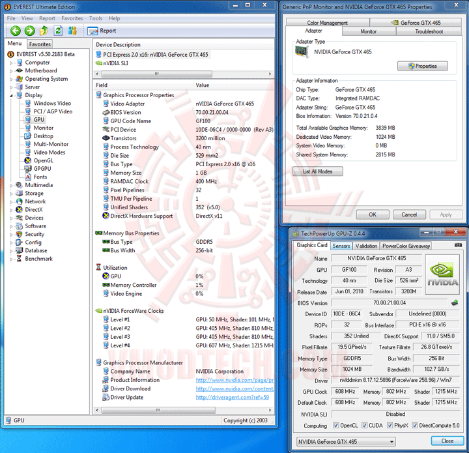
Task: Click OK in the adapter properties dialog
Action: tap(373, 214)
